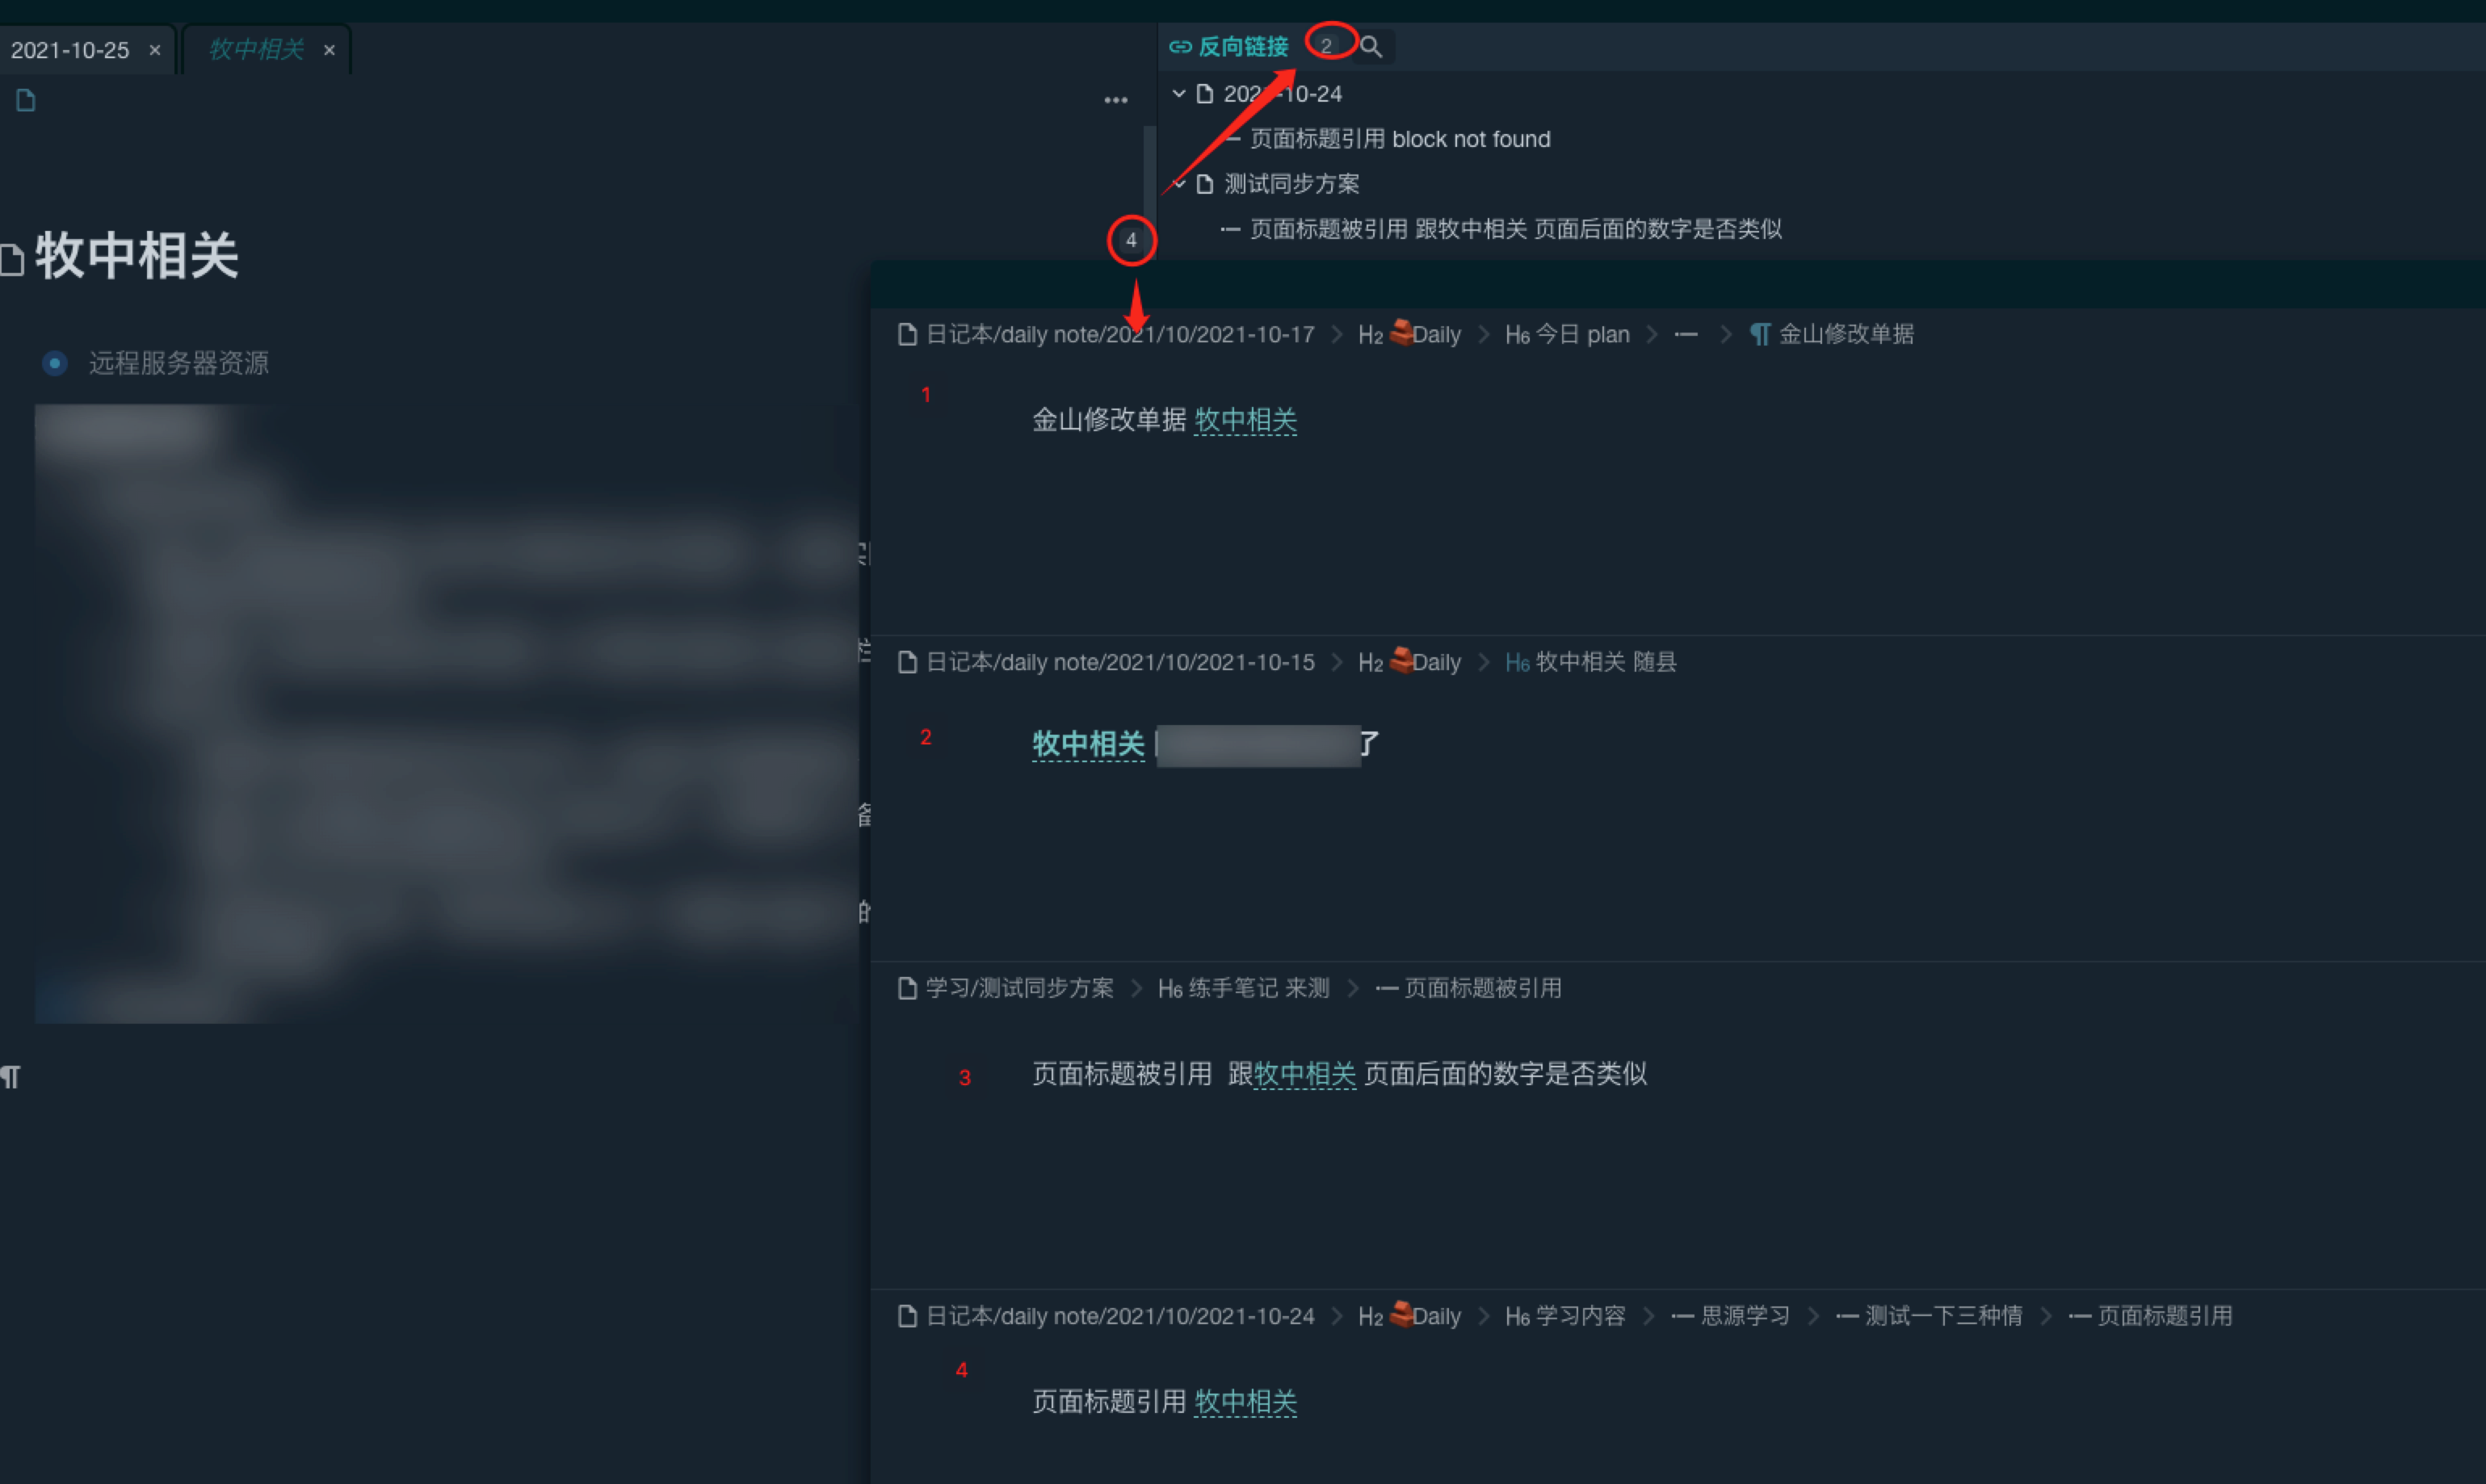Viewport: 2486px width, 1484px height.
Task: Collapse the 测试同步方案 backlink group
Action: pyautogui.click(x=1179, y=184)
